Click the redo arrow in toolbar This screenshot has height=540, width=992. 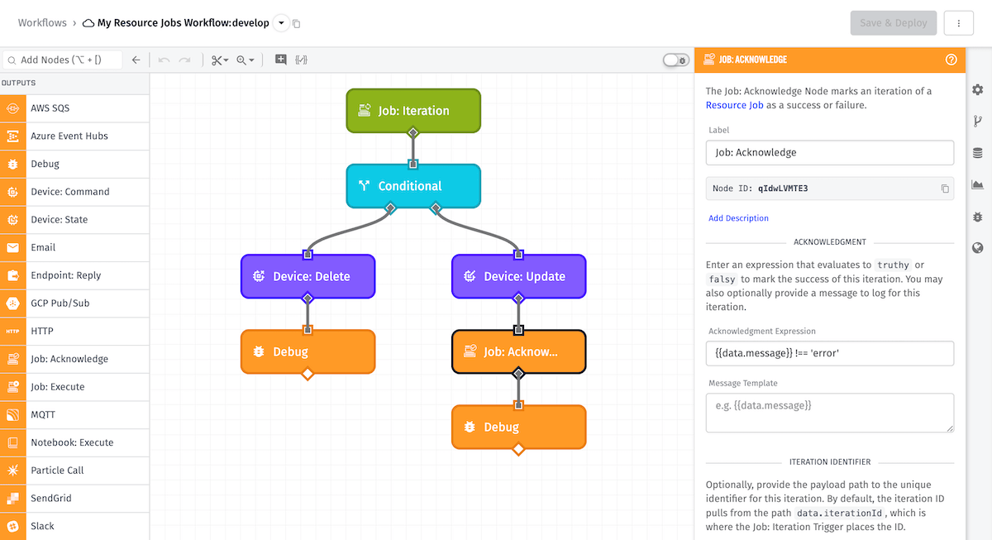click(185, 60)
